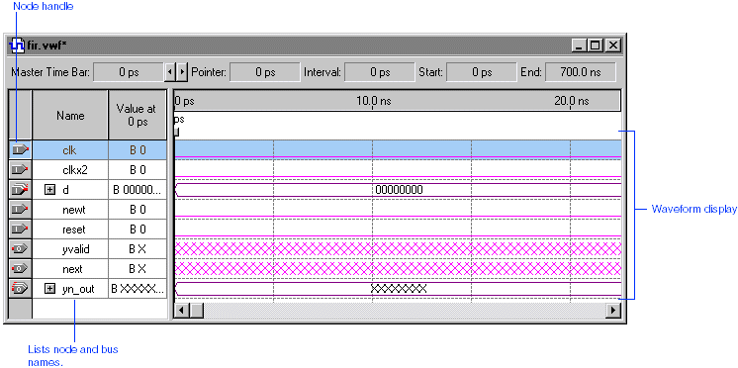Image resolution: width=738 pixels, height=368 pixels.
Task: Maximize the fir.vwf window
Action: pyautogui.click(x=596, y=46)
